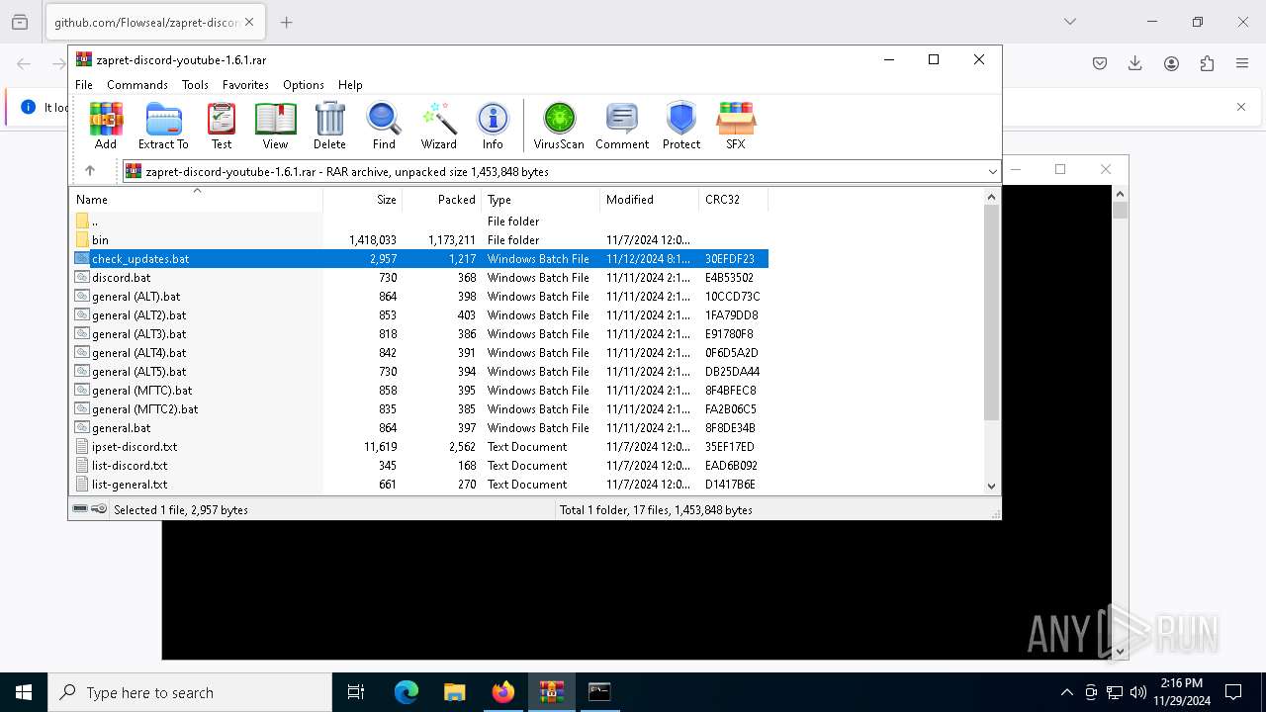Click the Windows Start button

pos(24,692)
